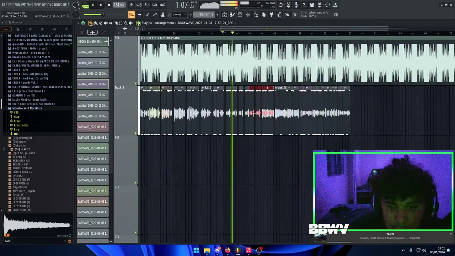Stop playback with the transport button
Screen dimensions: 455x256
(x=101, y=5)
